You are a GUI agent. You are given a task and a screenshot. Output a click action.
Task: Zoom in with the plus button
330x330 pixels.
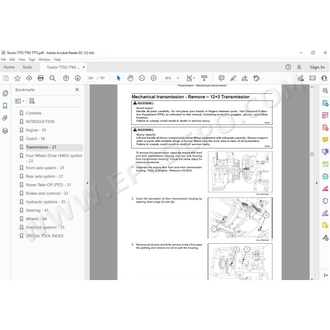point(154,78)
